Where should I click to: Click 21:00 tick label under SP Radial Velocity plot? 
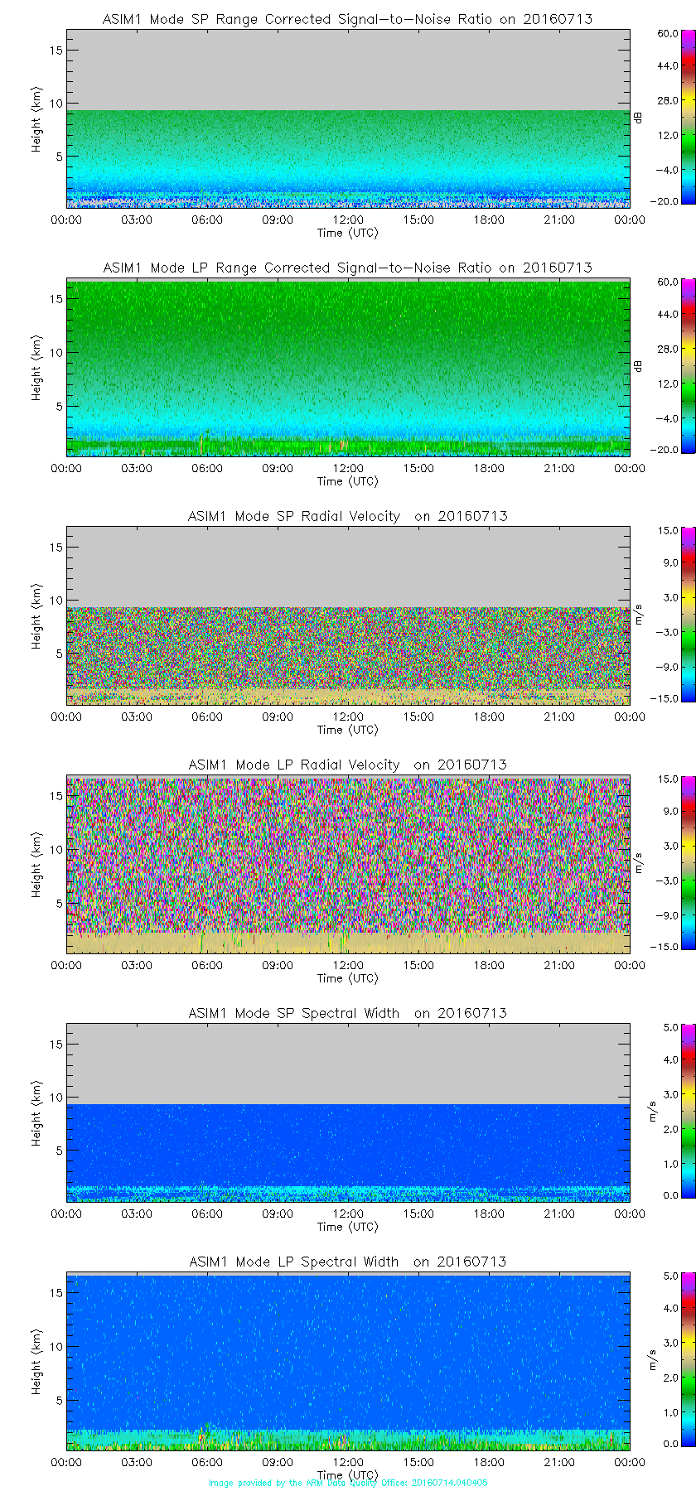559,717
